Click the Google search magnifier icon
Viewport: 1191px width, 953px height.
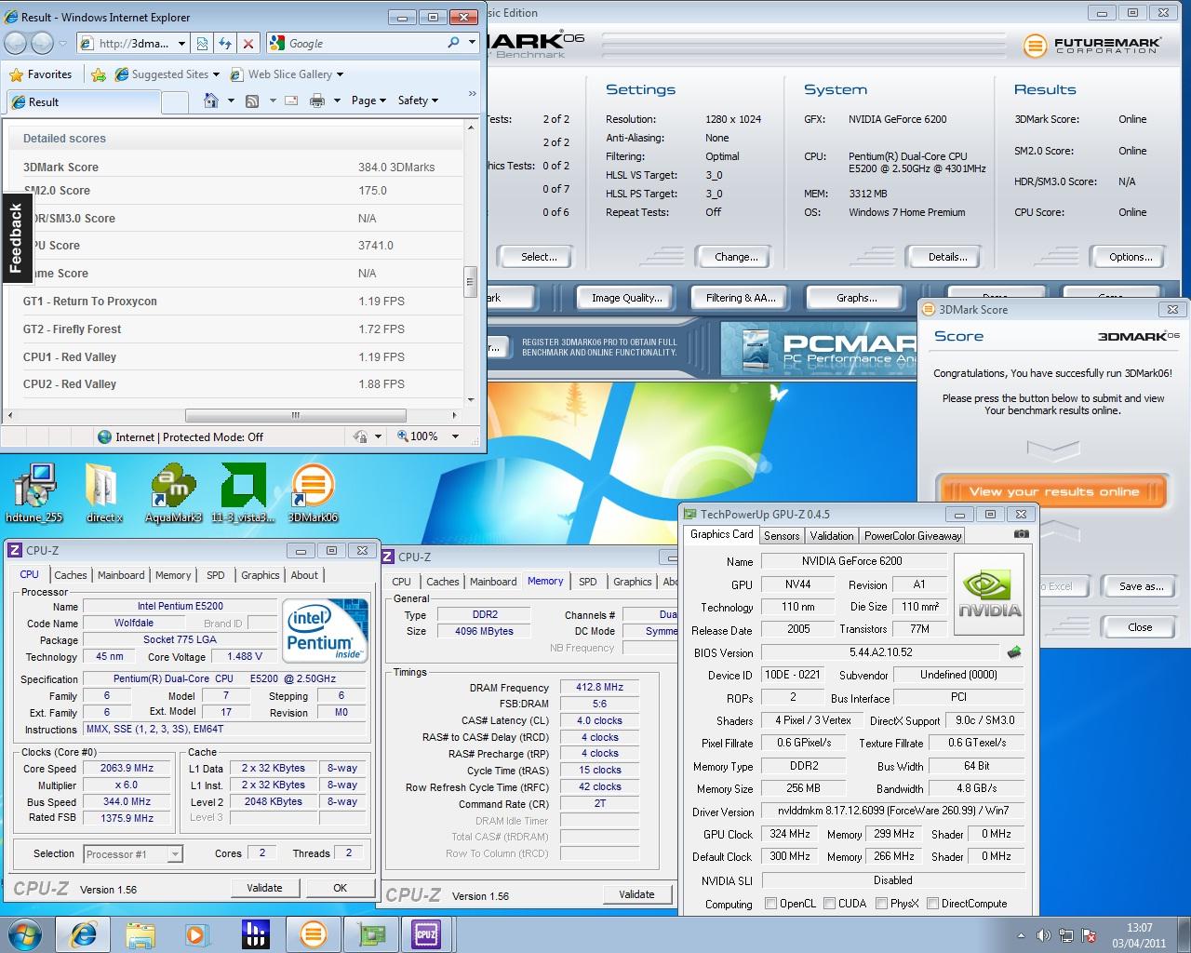(453, 43)
